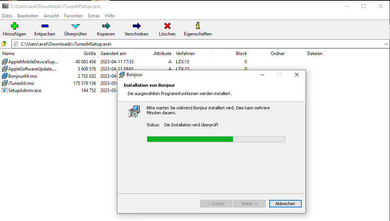Click the Bonjour dialog title icon
This screenshot has height=221, width=390.
[x=122, y=75]
